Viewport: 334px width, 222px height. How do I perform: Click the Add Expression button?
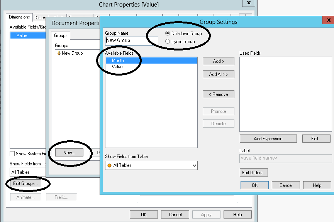268,139
